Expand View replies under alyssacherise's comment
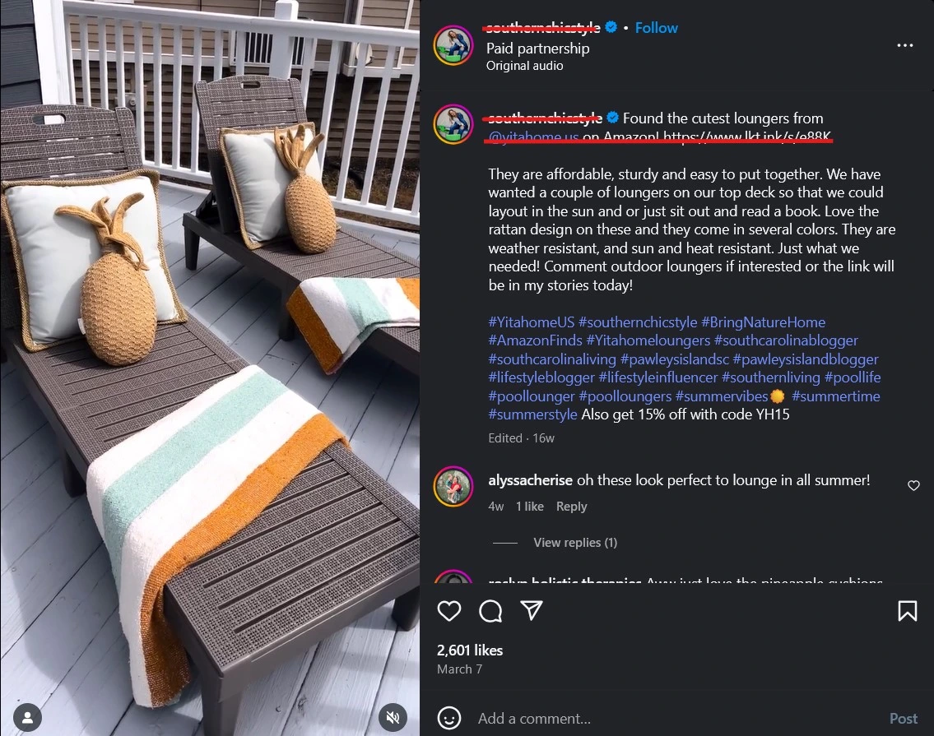This screenshot has width=934, height=736. pos(574,542)
